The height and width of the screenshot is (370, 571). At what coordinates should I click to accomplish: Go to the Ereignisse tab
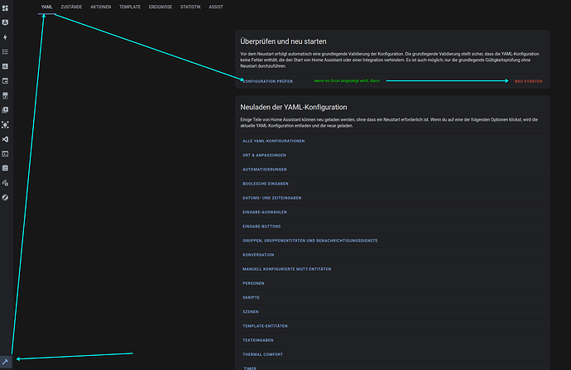click(161, 7)
